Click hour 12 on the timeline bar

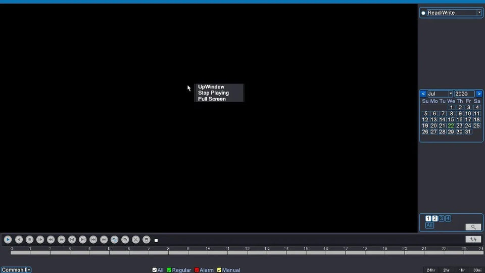tap(248, 253)
